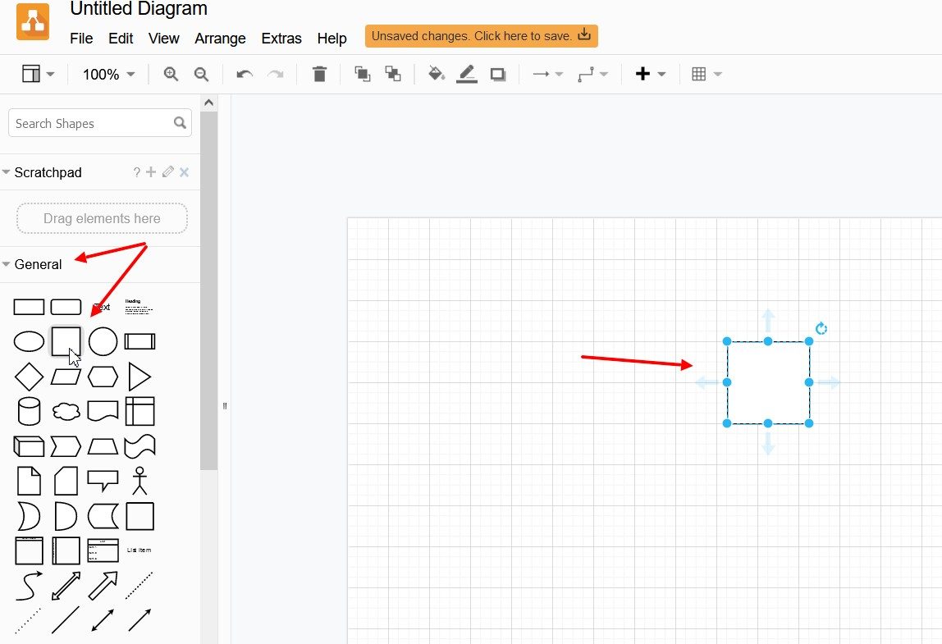Select the cylinder shape in General

click(x=29, y=411)
